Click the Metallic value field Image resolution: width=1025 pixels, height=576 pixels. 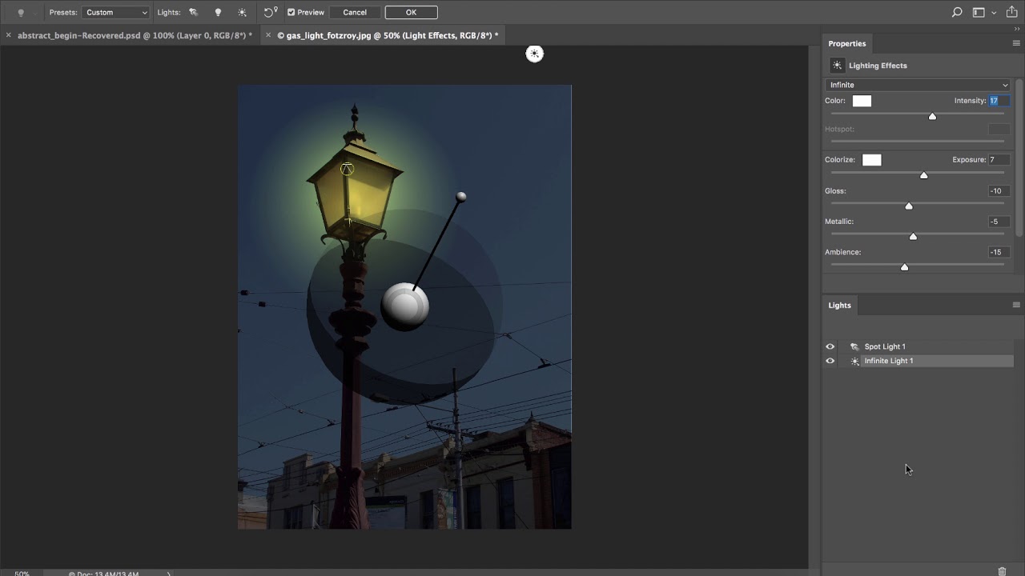click(999, 222)
